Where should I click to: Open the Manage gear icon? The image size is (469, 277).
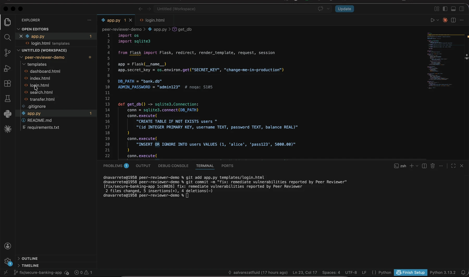(8, 261)
